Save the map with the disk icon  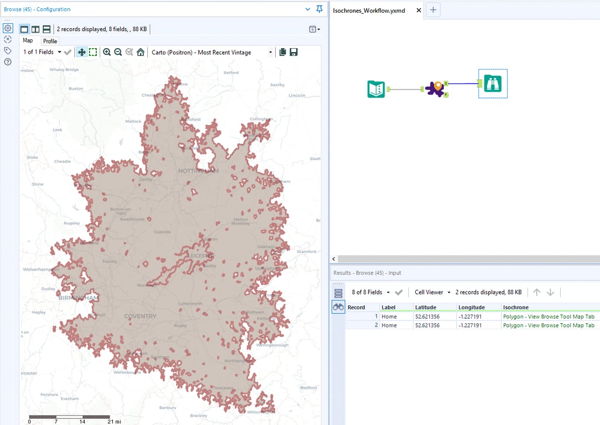point(294,52)
